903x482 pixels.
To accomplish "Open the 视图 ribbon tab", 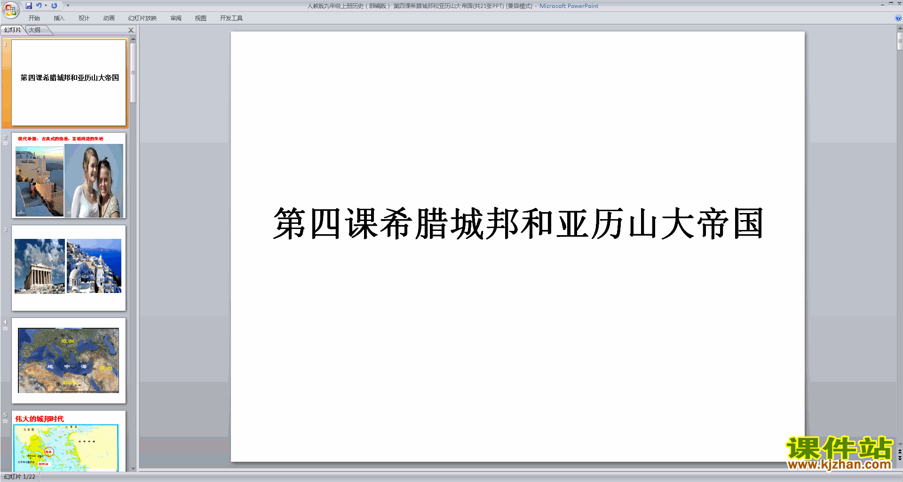I will click(x=201, y=18).
